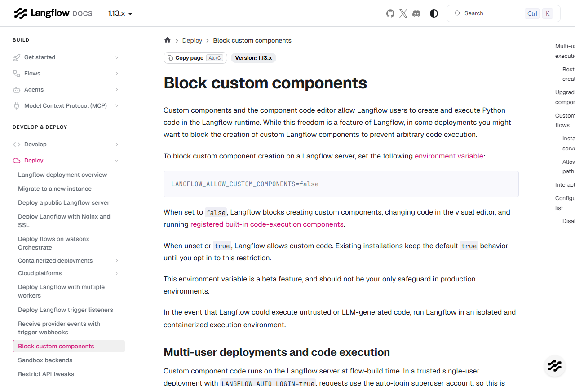575x386 pixels.
Task: Expand the Cloud platforms submenu
Action: [x=117, y=273]
